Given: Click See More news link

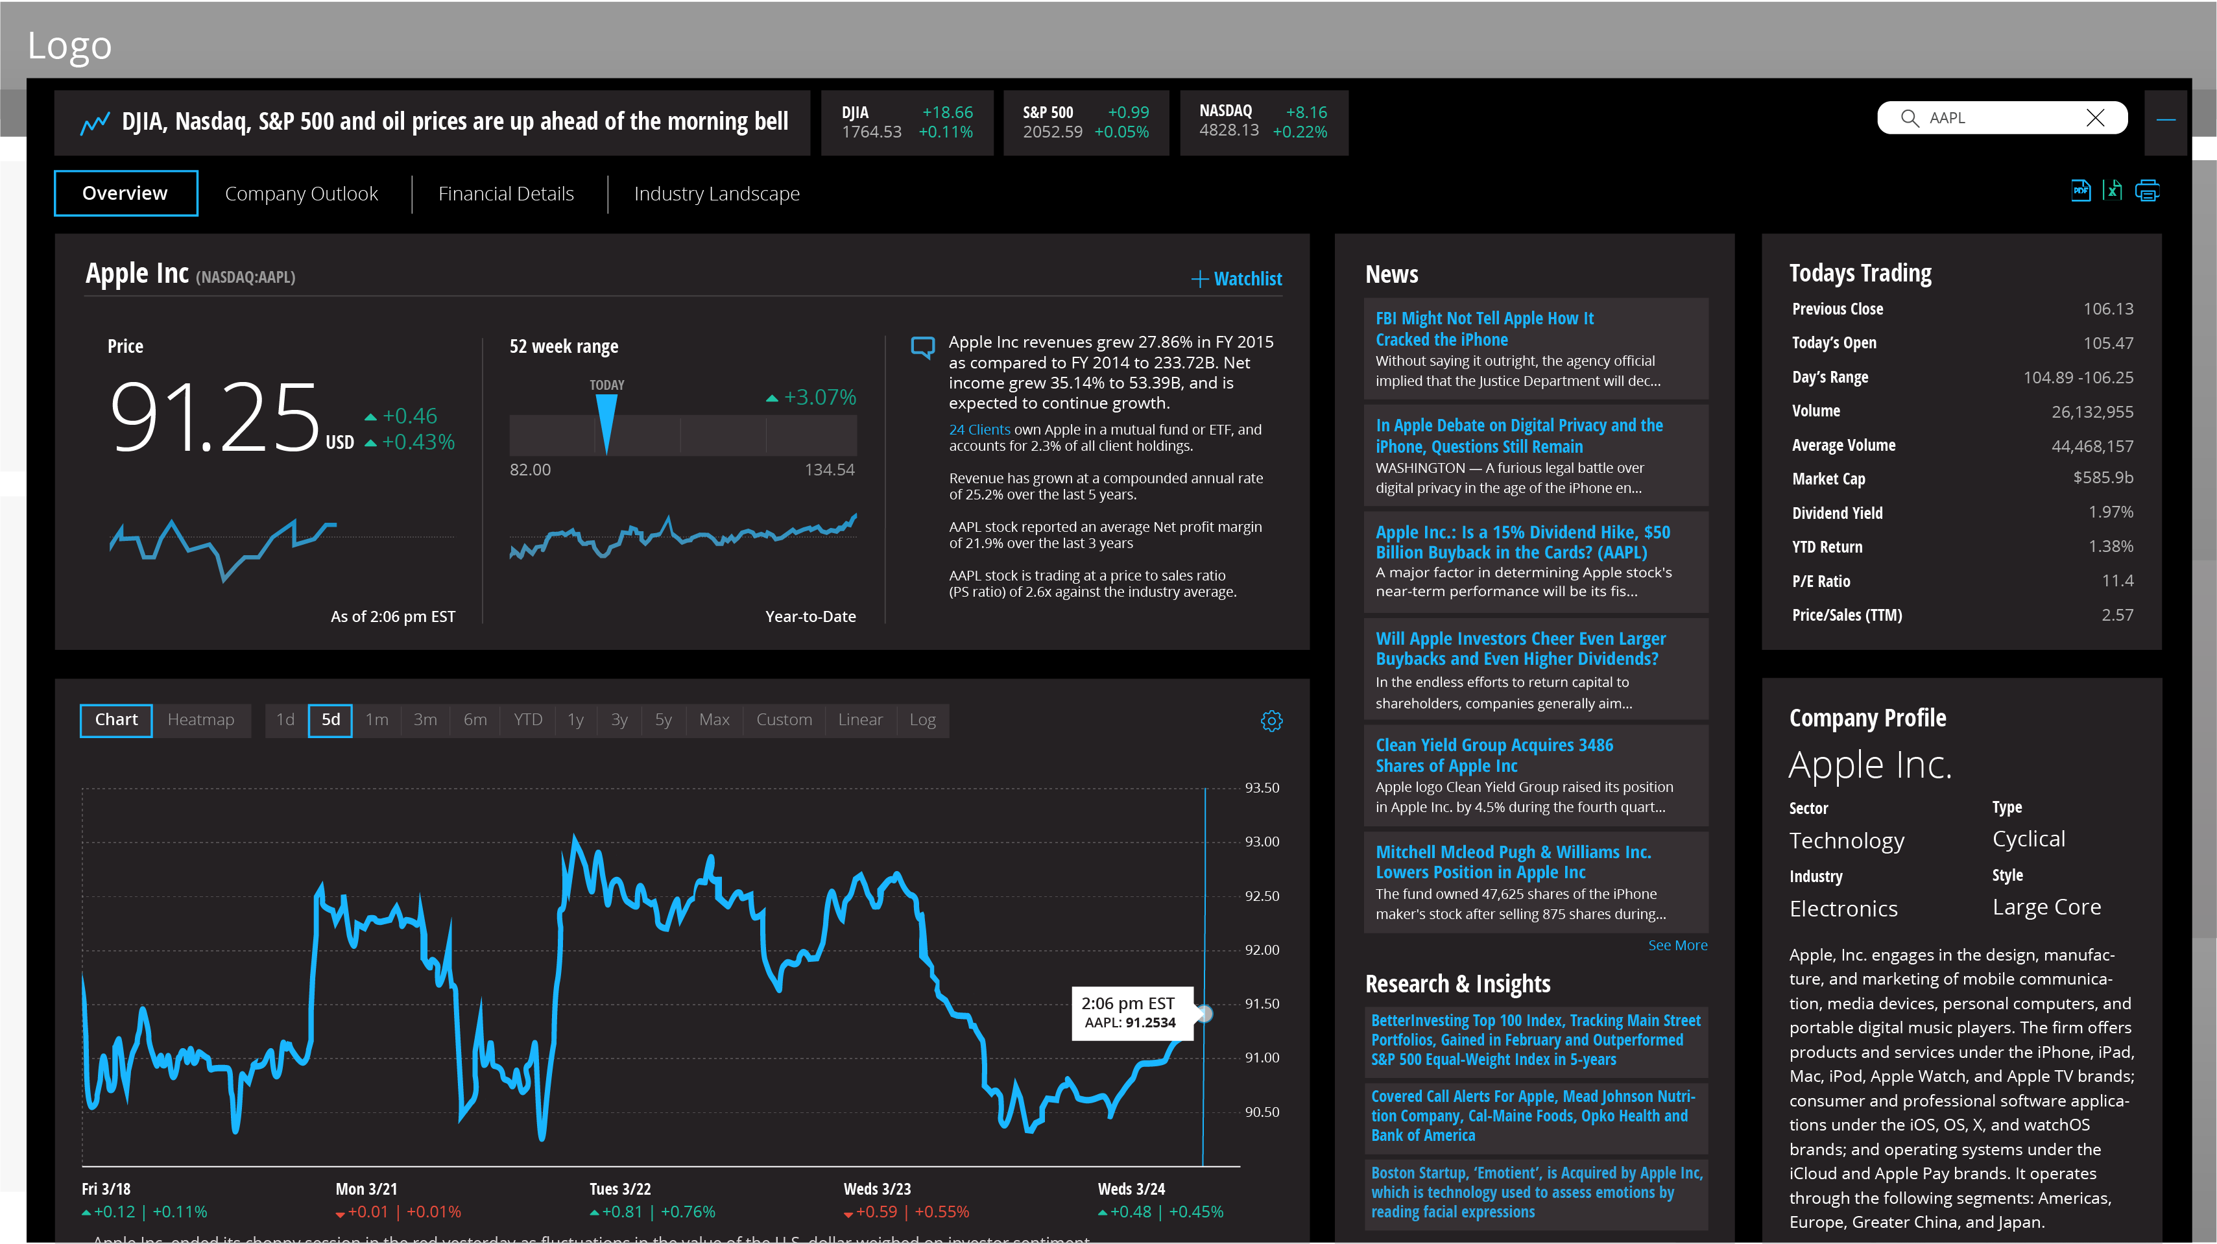Looking at the screenshot, I should (x=1677, y=946).
